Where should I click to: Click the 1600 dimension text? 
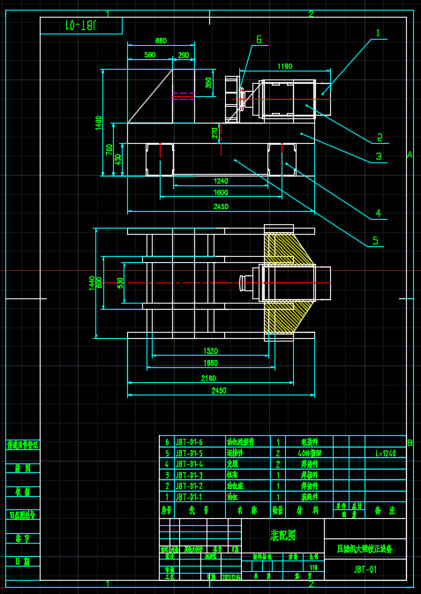(221, 192)
